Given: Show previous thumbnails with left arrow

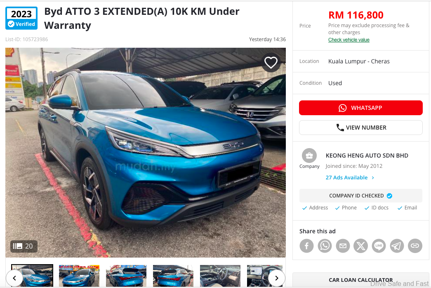Looking at the screenshot, I should pyautogui.click(x=14, y=278).
